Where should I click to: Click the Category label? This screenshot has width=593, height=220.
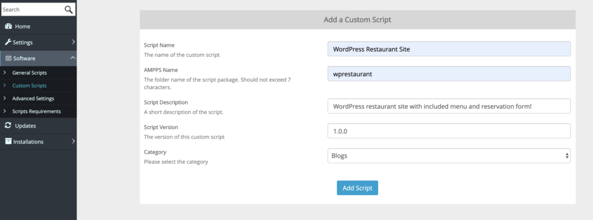155,152
